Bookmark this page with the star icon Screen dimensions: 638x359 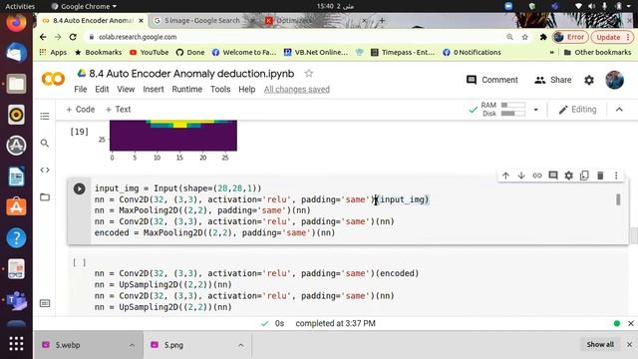525,37
